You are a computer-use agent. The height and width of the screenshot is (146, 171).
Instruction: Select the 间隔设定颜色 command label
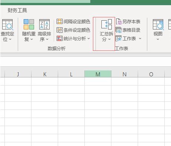77,22
